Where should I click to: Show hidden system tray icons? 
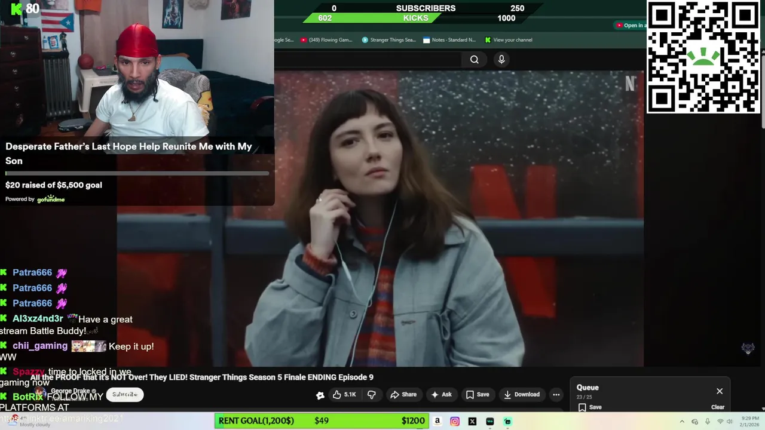[x=682, y=422]
